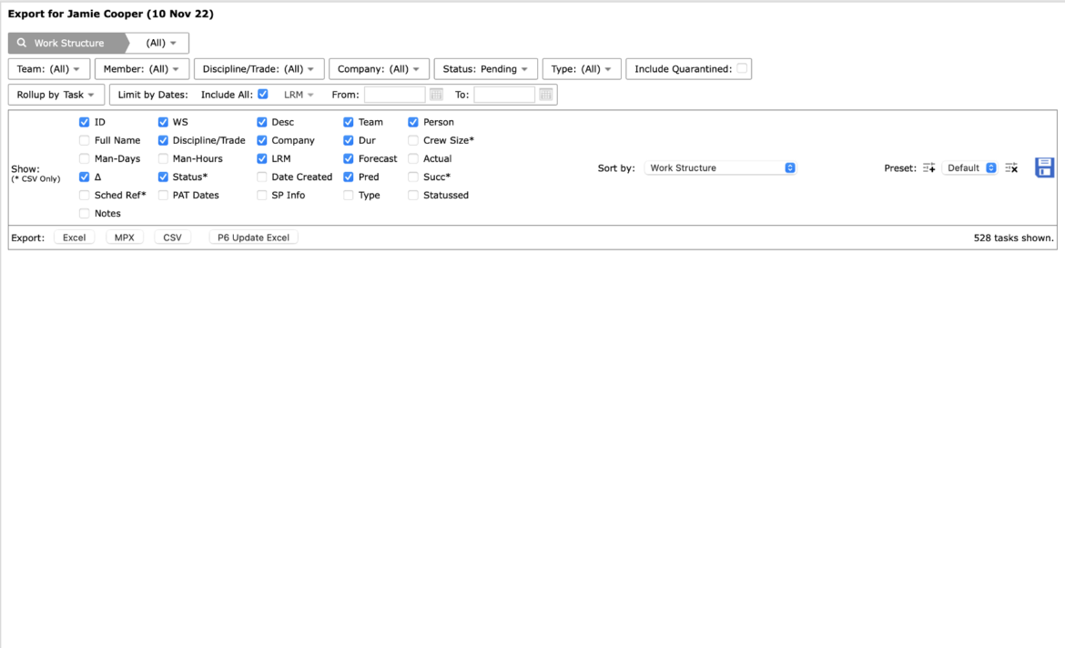Open the Member: (All) filter dropdown
The width and height of the screenshot is (1065, 648).
pyautogui.click(x=142, y=68)
